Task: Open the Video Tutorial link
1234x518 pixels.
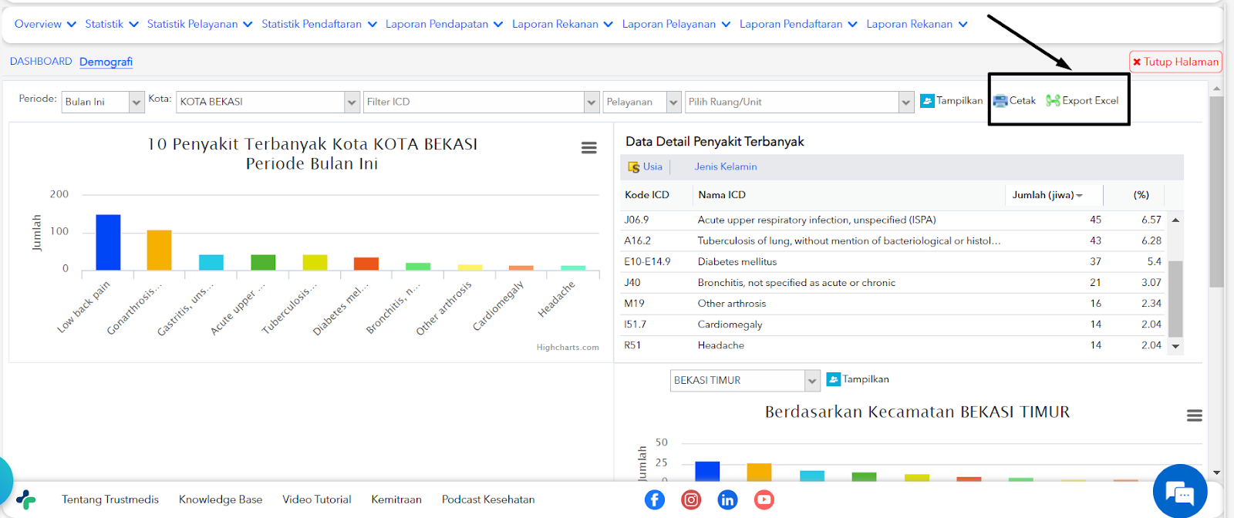Action: click(317, 499)
